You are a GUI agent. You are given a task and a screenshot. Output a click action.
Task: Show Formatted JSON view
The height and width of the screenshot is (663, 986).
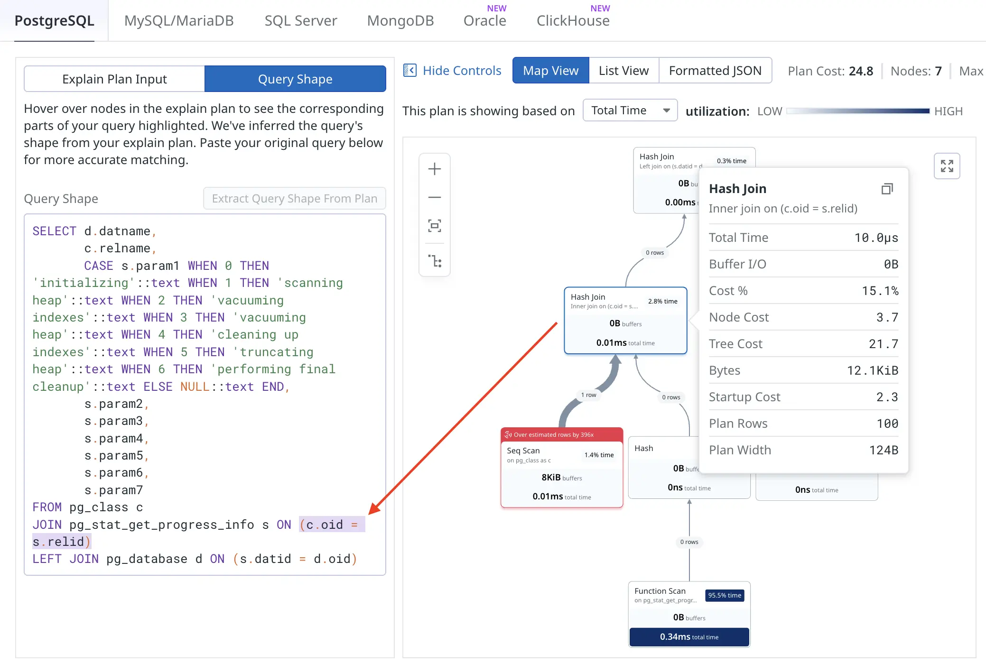(715, 71)
